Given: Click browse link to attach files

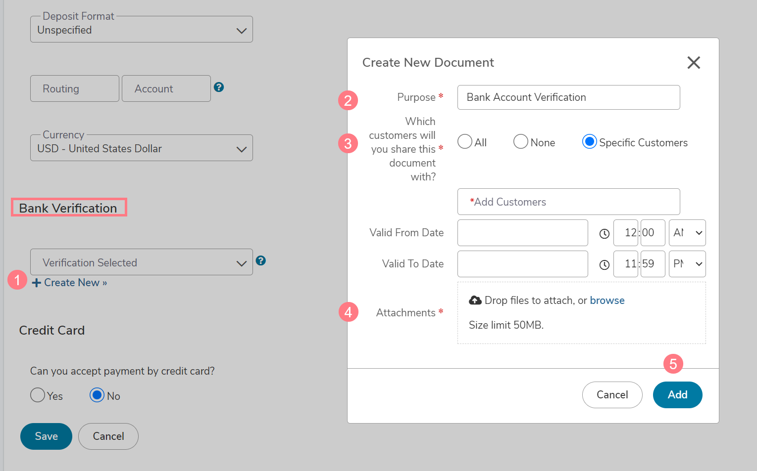Looking at the screenshot, I should [x=607, y=300].
